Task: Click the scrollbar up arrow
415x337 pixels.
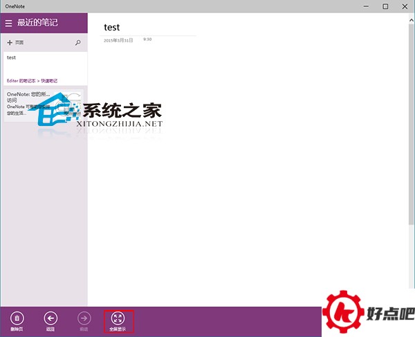Action: (412, 20)
